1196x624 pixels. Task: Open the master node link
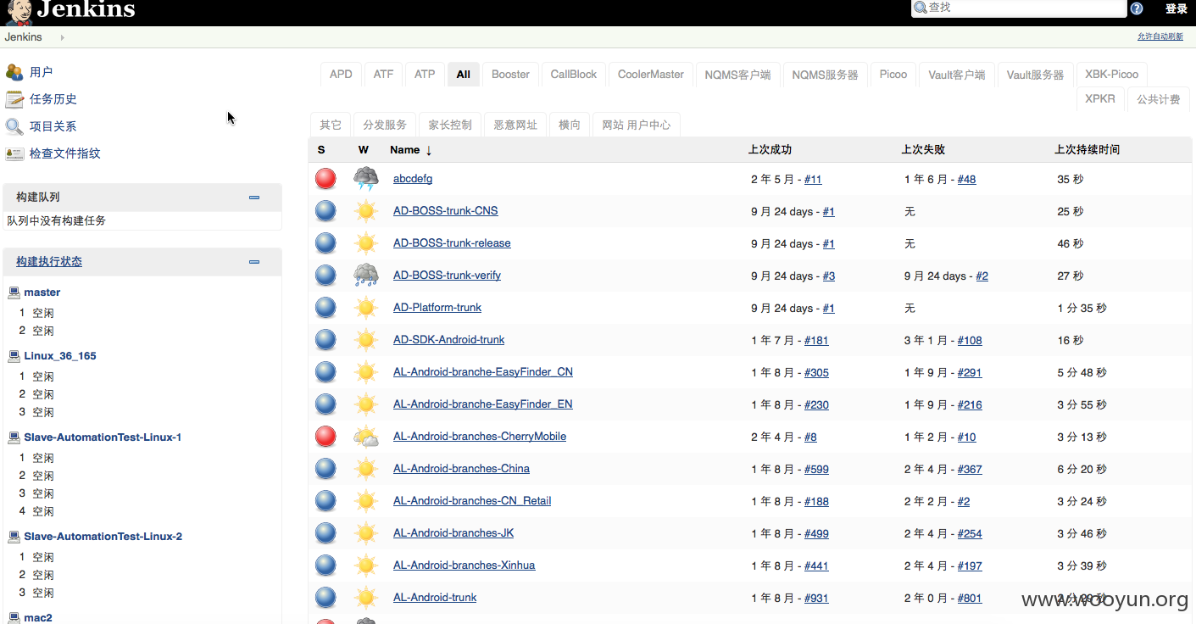pos(42,292)
